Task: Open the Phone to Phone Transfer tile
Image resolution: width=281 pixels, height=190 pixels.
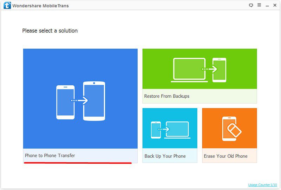Action: click(80, 106)
